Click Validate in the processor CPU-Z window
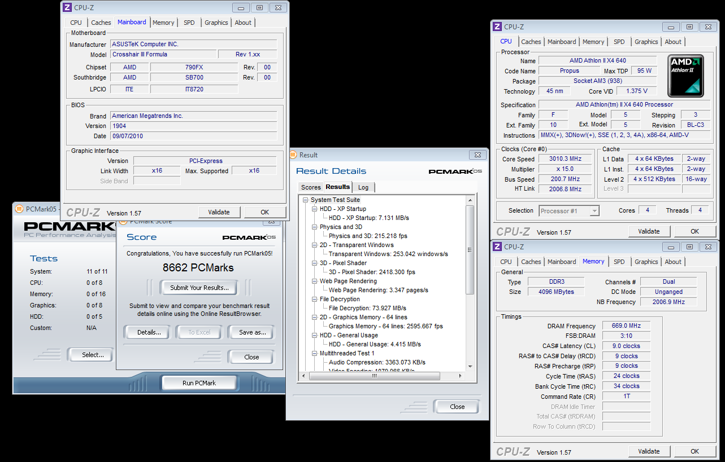725x462 pixels. [x=649, y=231]
